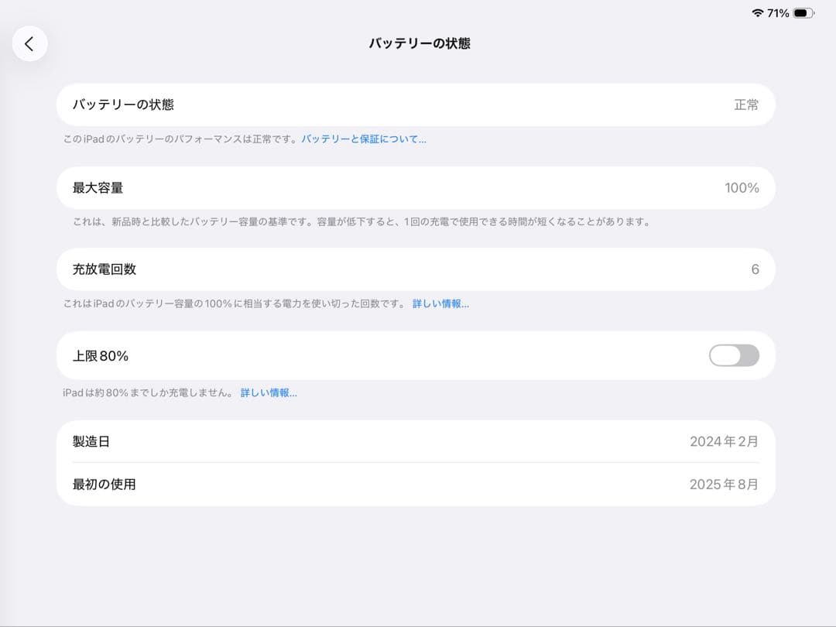Image resolution: width=836 pixels, height=627 pixels.
Task: Select the 充放電回数 row showing 6
Action: (418, 269)
